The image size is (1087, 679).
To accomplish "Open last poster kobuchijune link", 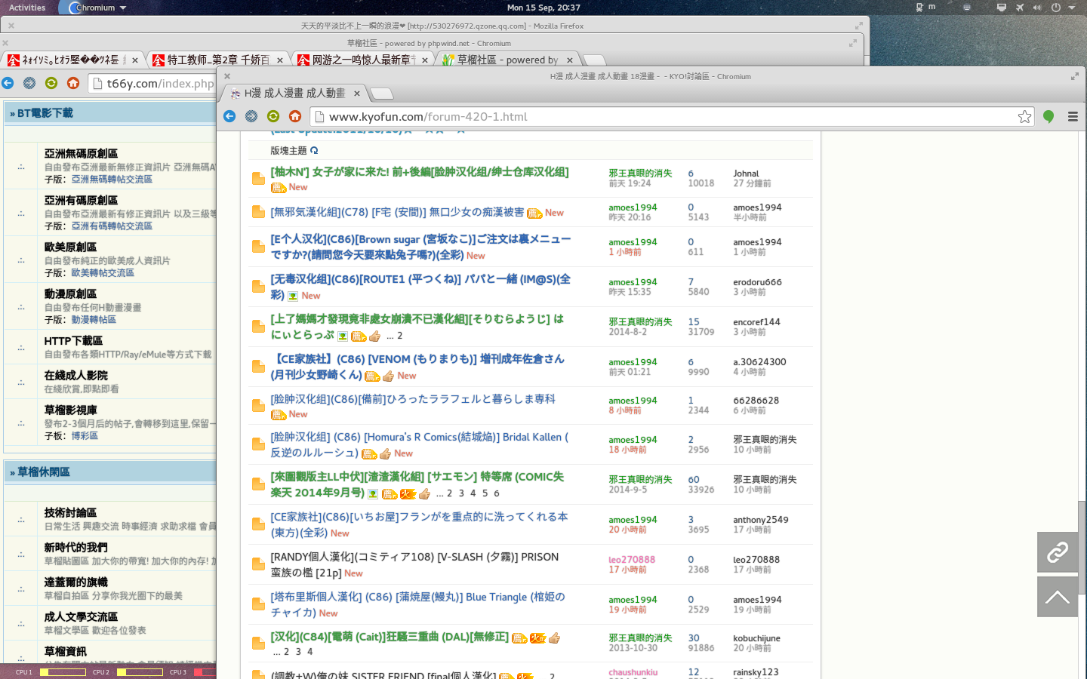I will (x=756, y=638).
